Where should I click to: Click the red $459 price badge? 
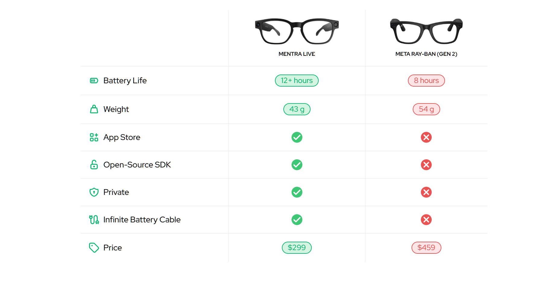(x=426, y=248)
